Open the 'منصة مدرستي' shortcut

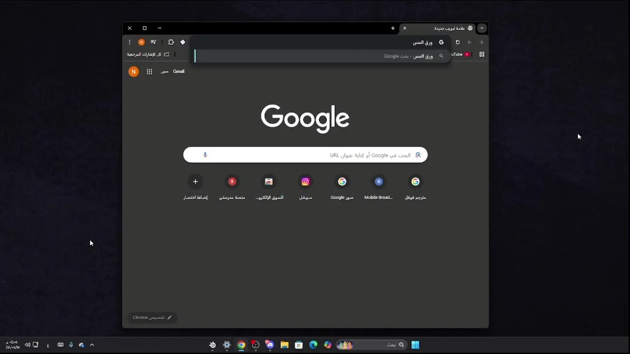tap(232, 187)
